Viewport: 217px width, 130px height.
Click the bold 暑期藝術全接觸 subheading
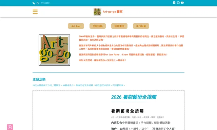(127, 111)
